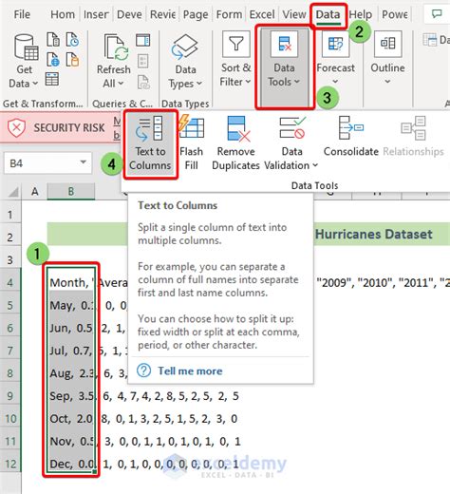Click the Edit Links icon
The width and height of the screenshot is (450, 494).
pyautogui.click(x=143, y=82)
